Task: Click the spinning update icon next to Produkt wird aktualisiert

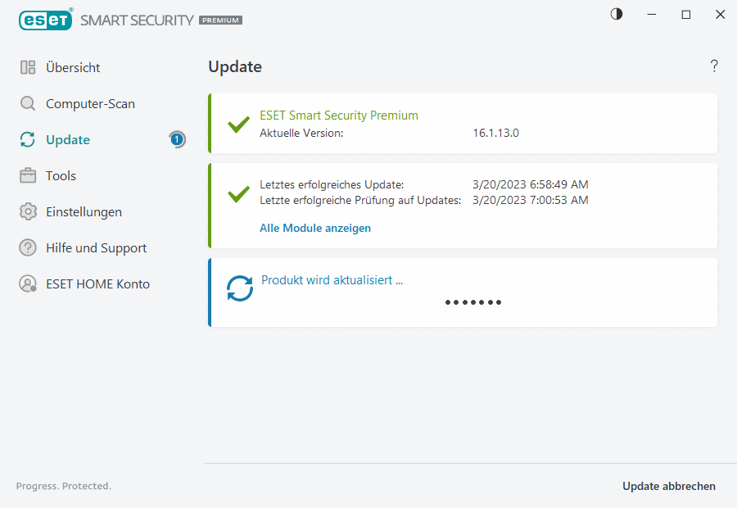Action: (239, 288)
